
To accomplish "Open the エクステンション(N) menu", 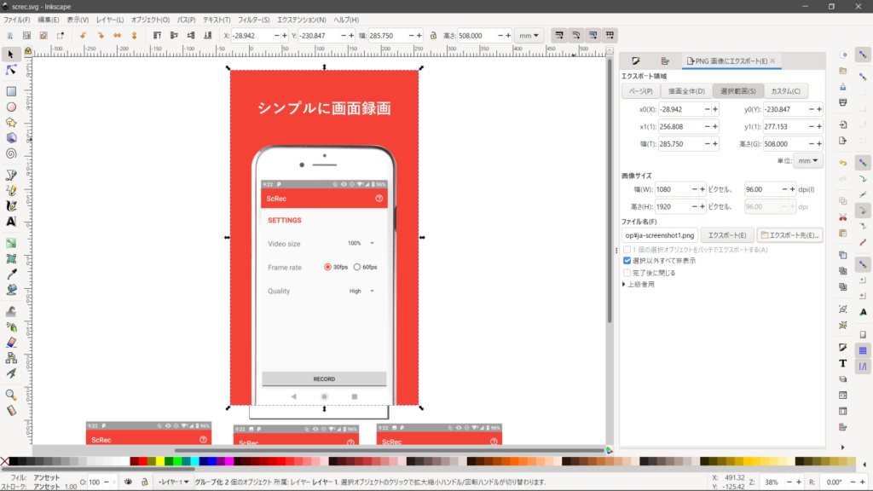I will point(302,20).
